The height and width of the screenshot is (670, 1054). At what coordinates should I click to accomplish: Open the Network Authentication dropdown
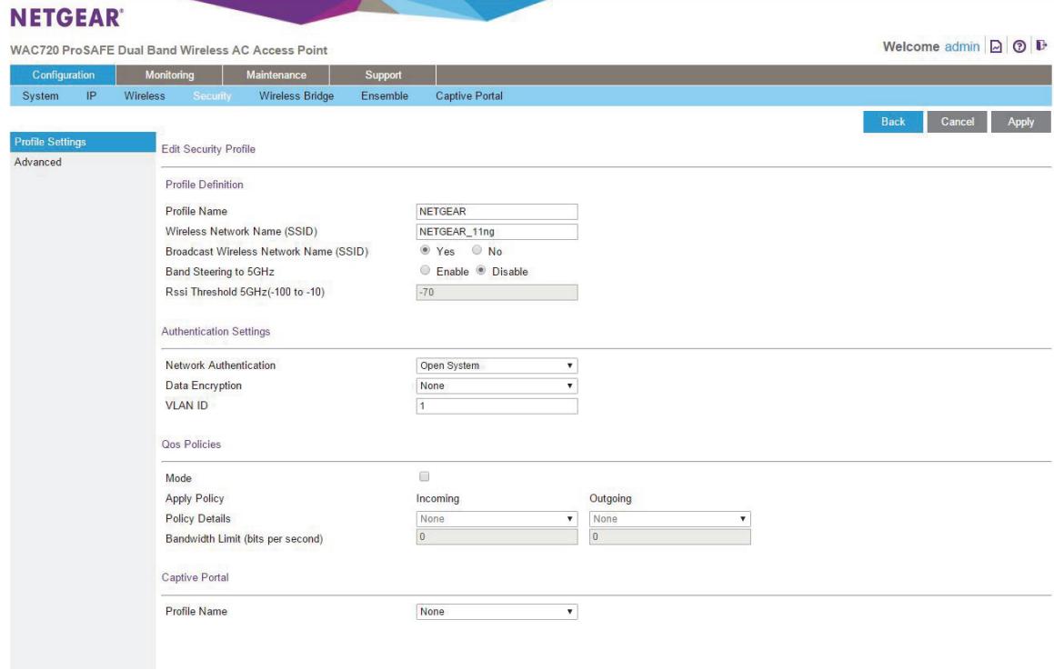[x=497, y=365]
